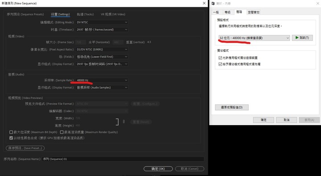Click the Sequence Name input field
This screenshot has width=321, height=176.
pyautogui.click(x=123, y=159)
